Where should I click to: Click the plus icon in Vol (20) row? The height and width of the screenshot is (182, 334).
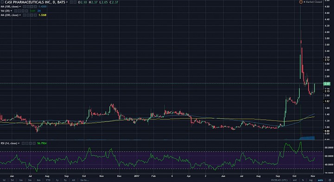tap(23, 11)
